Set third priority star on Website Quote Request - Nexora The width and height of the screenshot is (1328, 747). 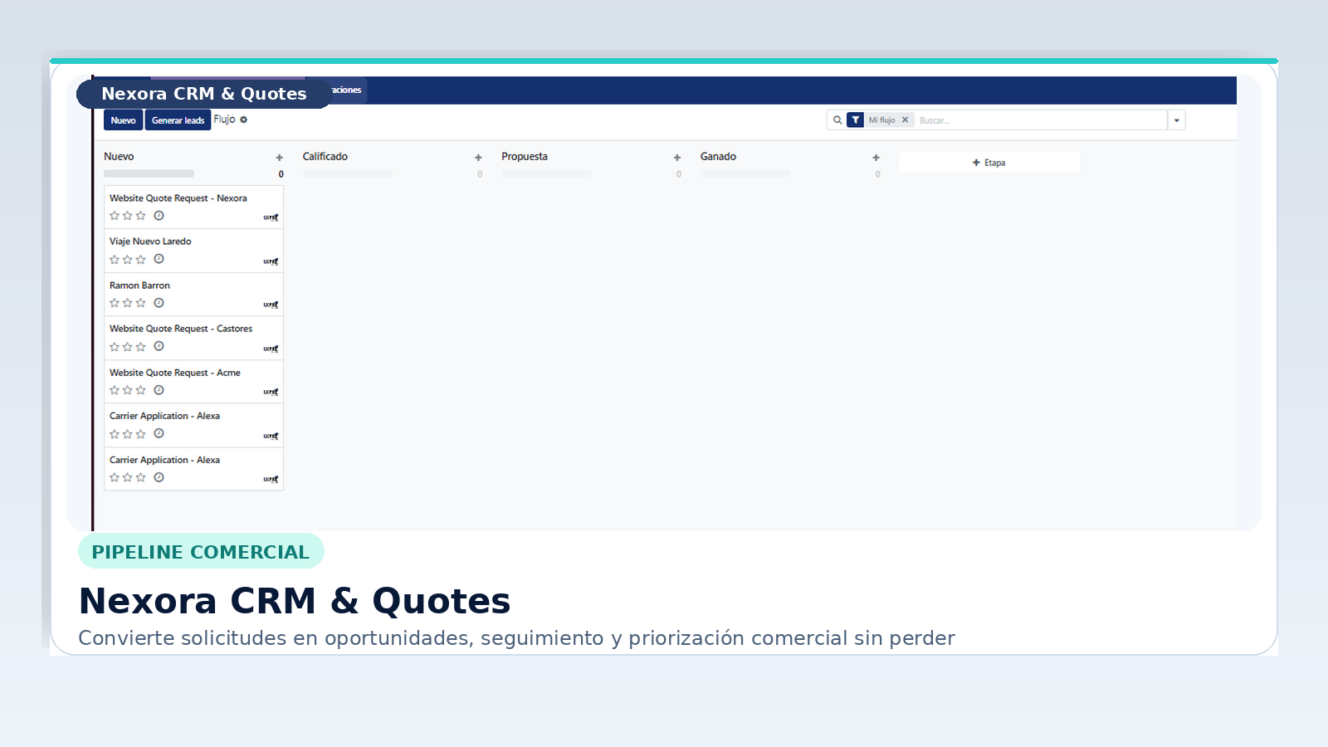tap(141, 216)
